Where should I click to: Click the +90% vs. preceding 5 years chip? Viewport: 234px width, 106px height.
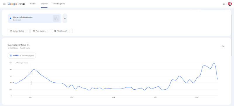pyautogui.click(x=22, y=55)
